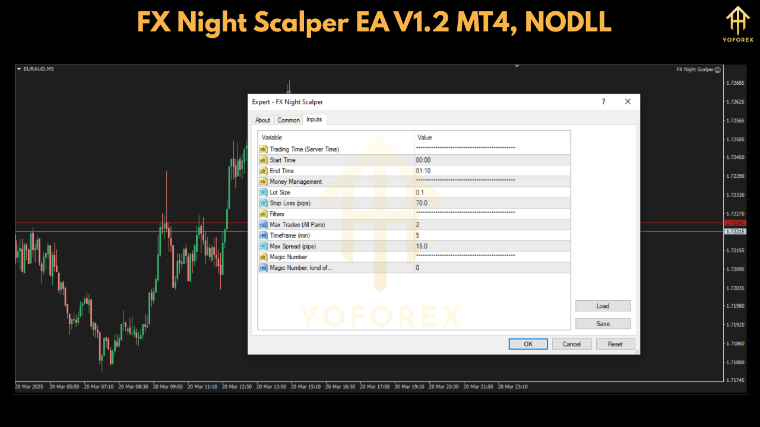Open the EURAUD,M5 chart dropdown arrow
760x427 pixels.
pyautogui.click(x=20, y=69)
